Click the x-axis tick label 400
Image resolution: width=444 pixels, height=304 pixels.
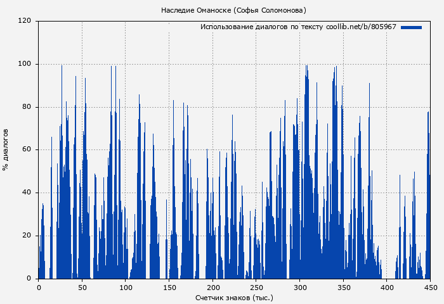point(387,288)
